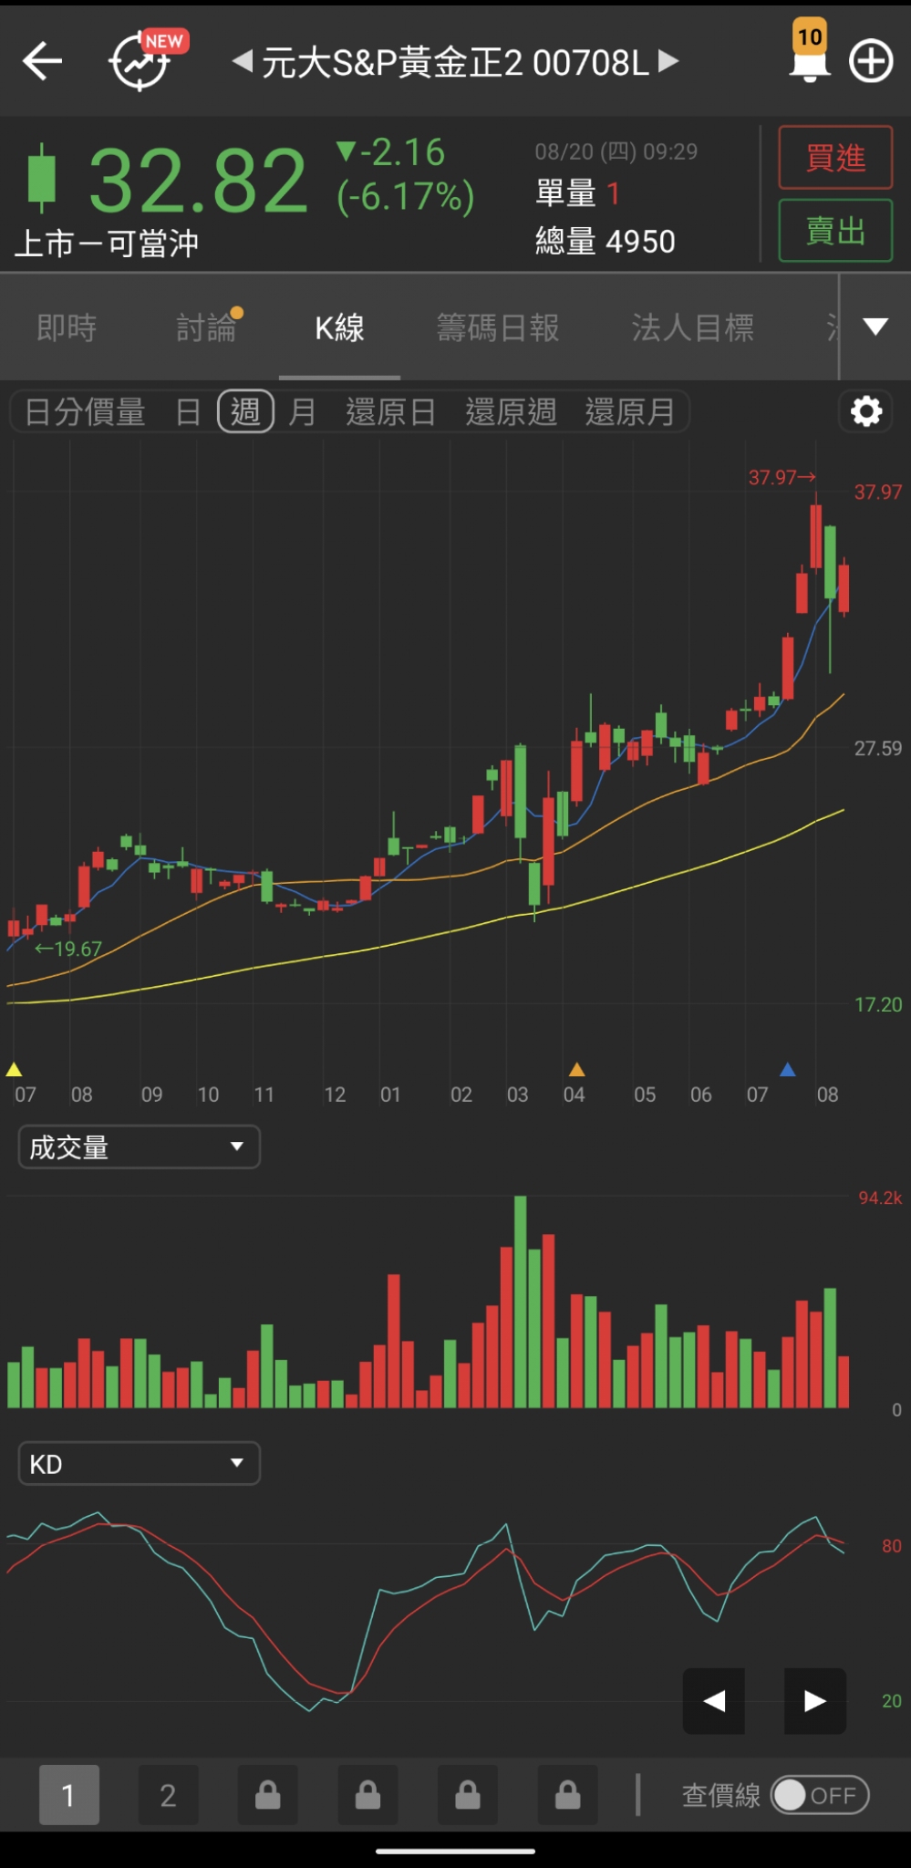Go to next stock with right triangle

coord(668,61)
